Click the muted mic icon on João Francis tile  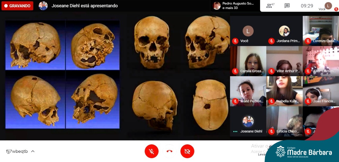tap(308, 101)
